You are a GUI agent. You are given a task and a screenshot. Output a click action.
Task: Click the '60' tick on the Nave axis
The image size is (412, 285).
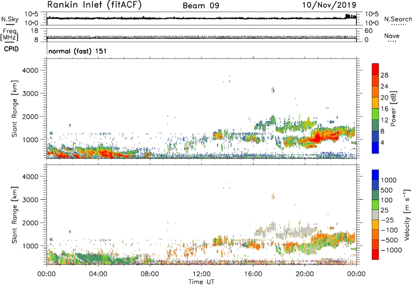pos(368,31)
